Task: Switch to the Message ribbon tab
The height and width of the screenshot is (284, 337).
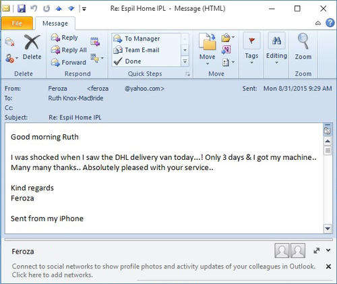Action: 55,24
